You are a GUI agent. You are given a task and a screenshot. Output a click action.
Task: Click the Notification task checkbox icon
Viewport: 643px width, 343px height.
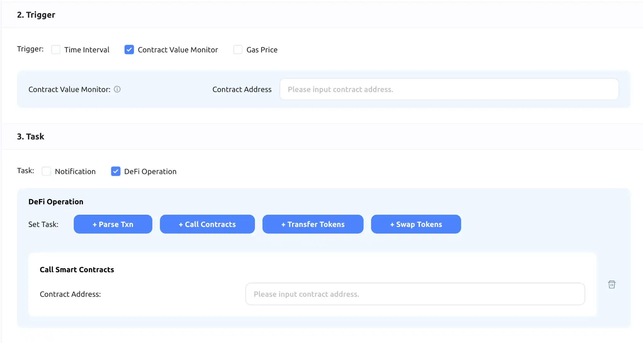pos(46,171)
